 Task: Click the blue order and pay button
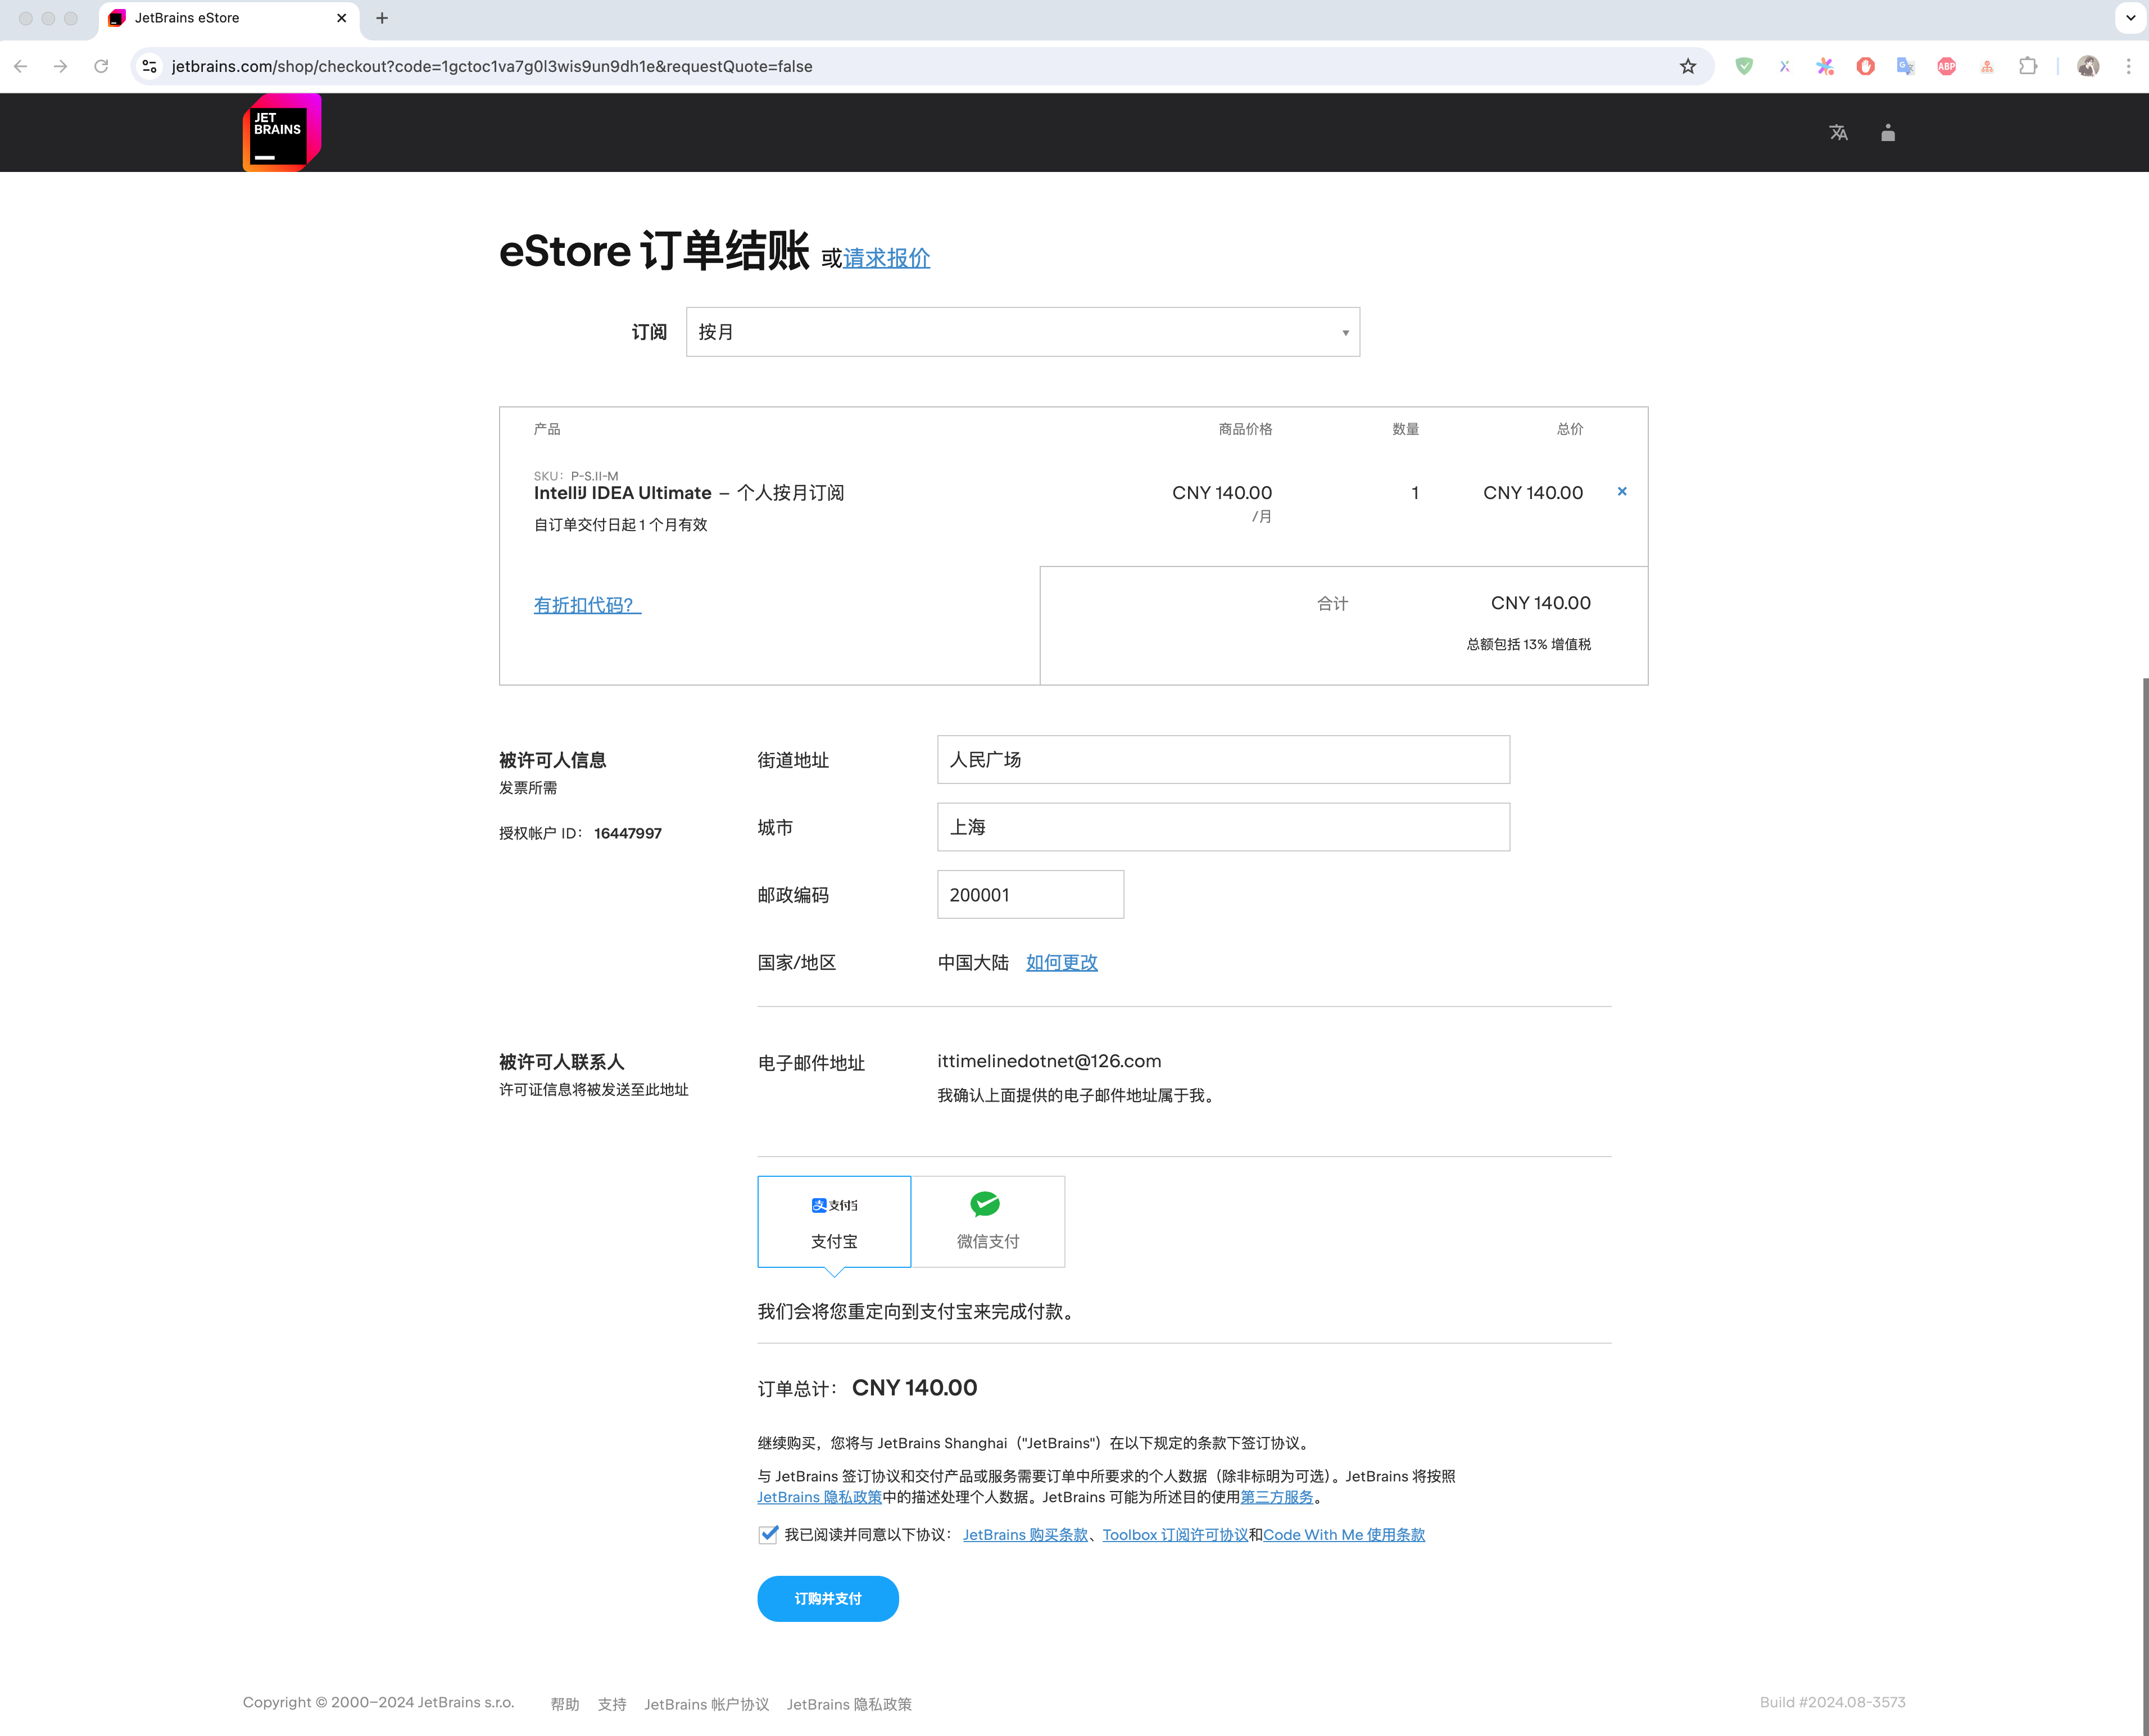[827, 1598]
